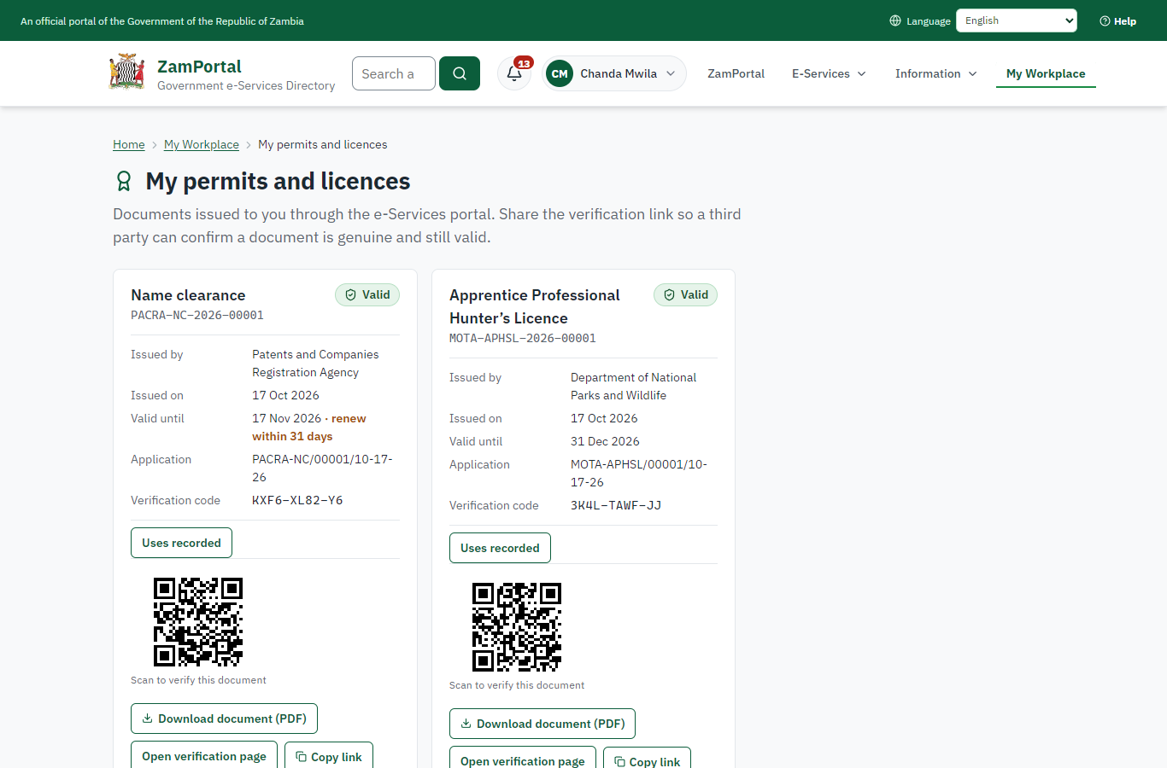Click QR code on Hunter's Licence card
This screenshot has height=768, width=1167.
517,626
